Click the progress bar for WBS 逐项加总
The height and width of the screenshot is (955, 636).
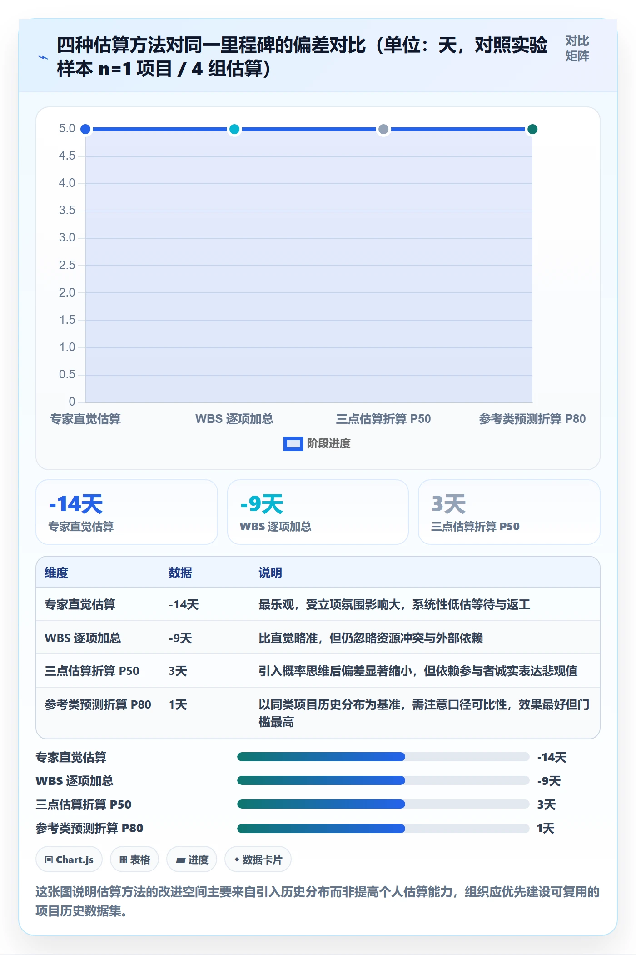383,780
